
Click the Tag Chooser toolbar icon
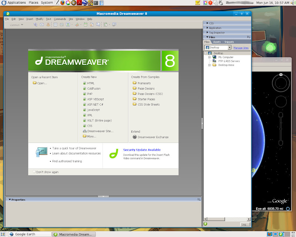[114, 24]
